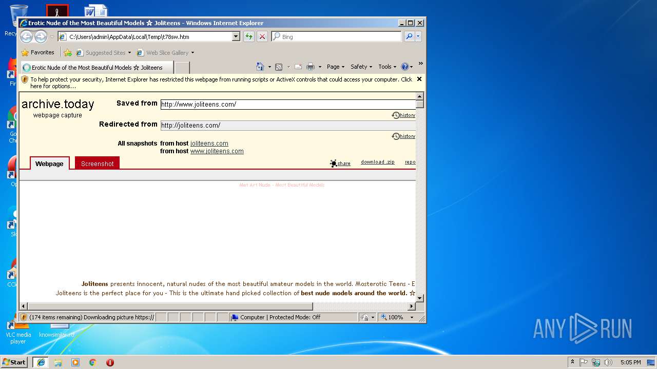Click history icon beside Saved from field
657x369 pixels.
coord(403,115)
